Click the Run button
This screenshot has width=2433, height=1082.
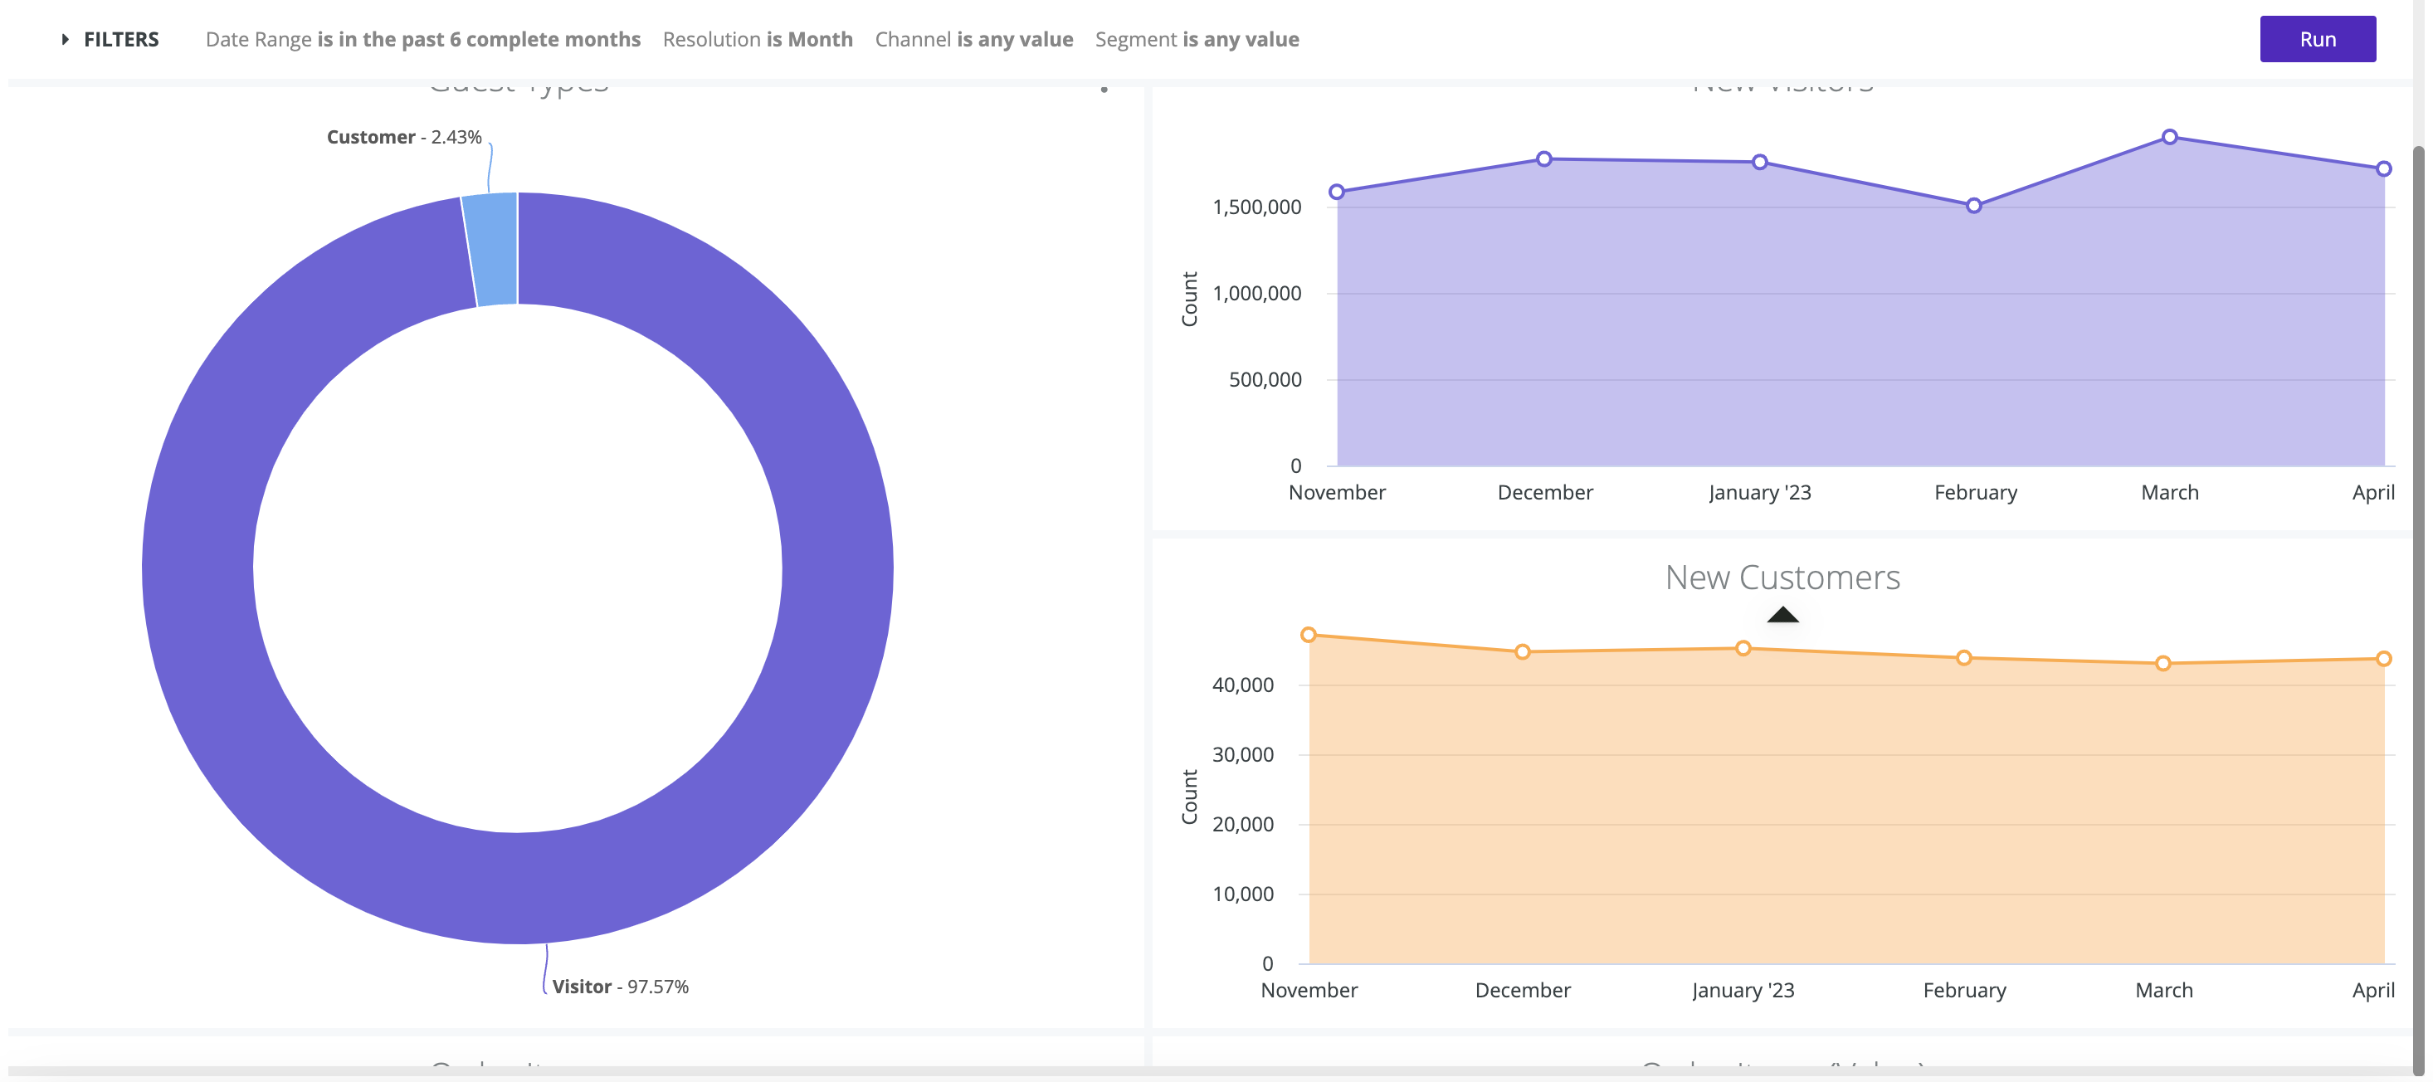2316,39
